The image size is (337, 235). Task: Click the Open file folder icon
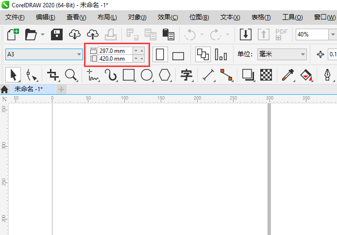(31, 34)
